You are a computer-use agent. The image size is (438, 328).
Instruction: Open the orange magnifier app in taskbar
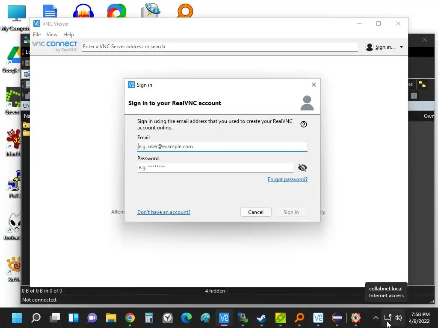tap(299, 318)
